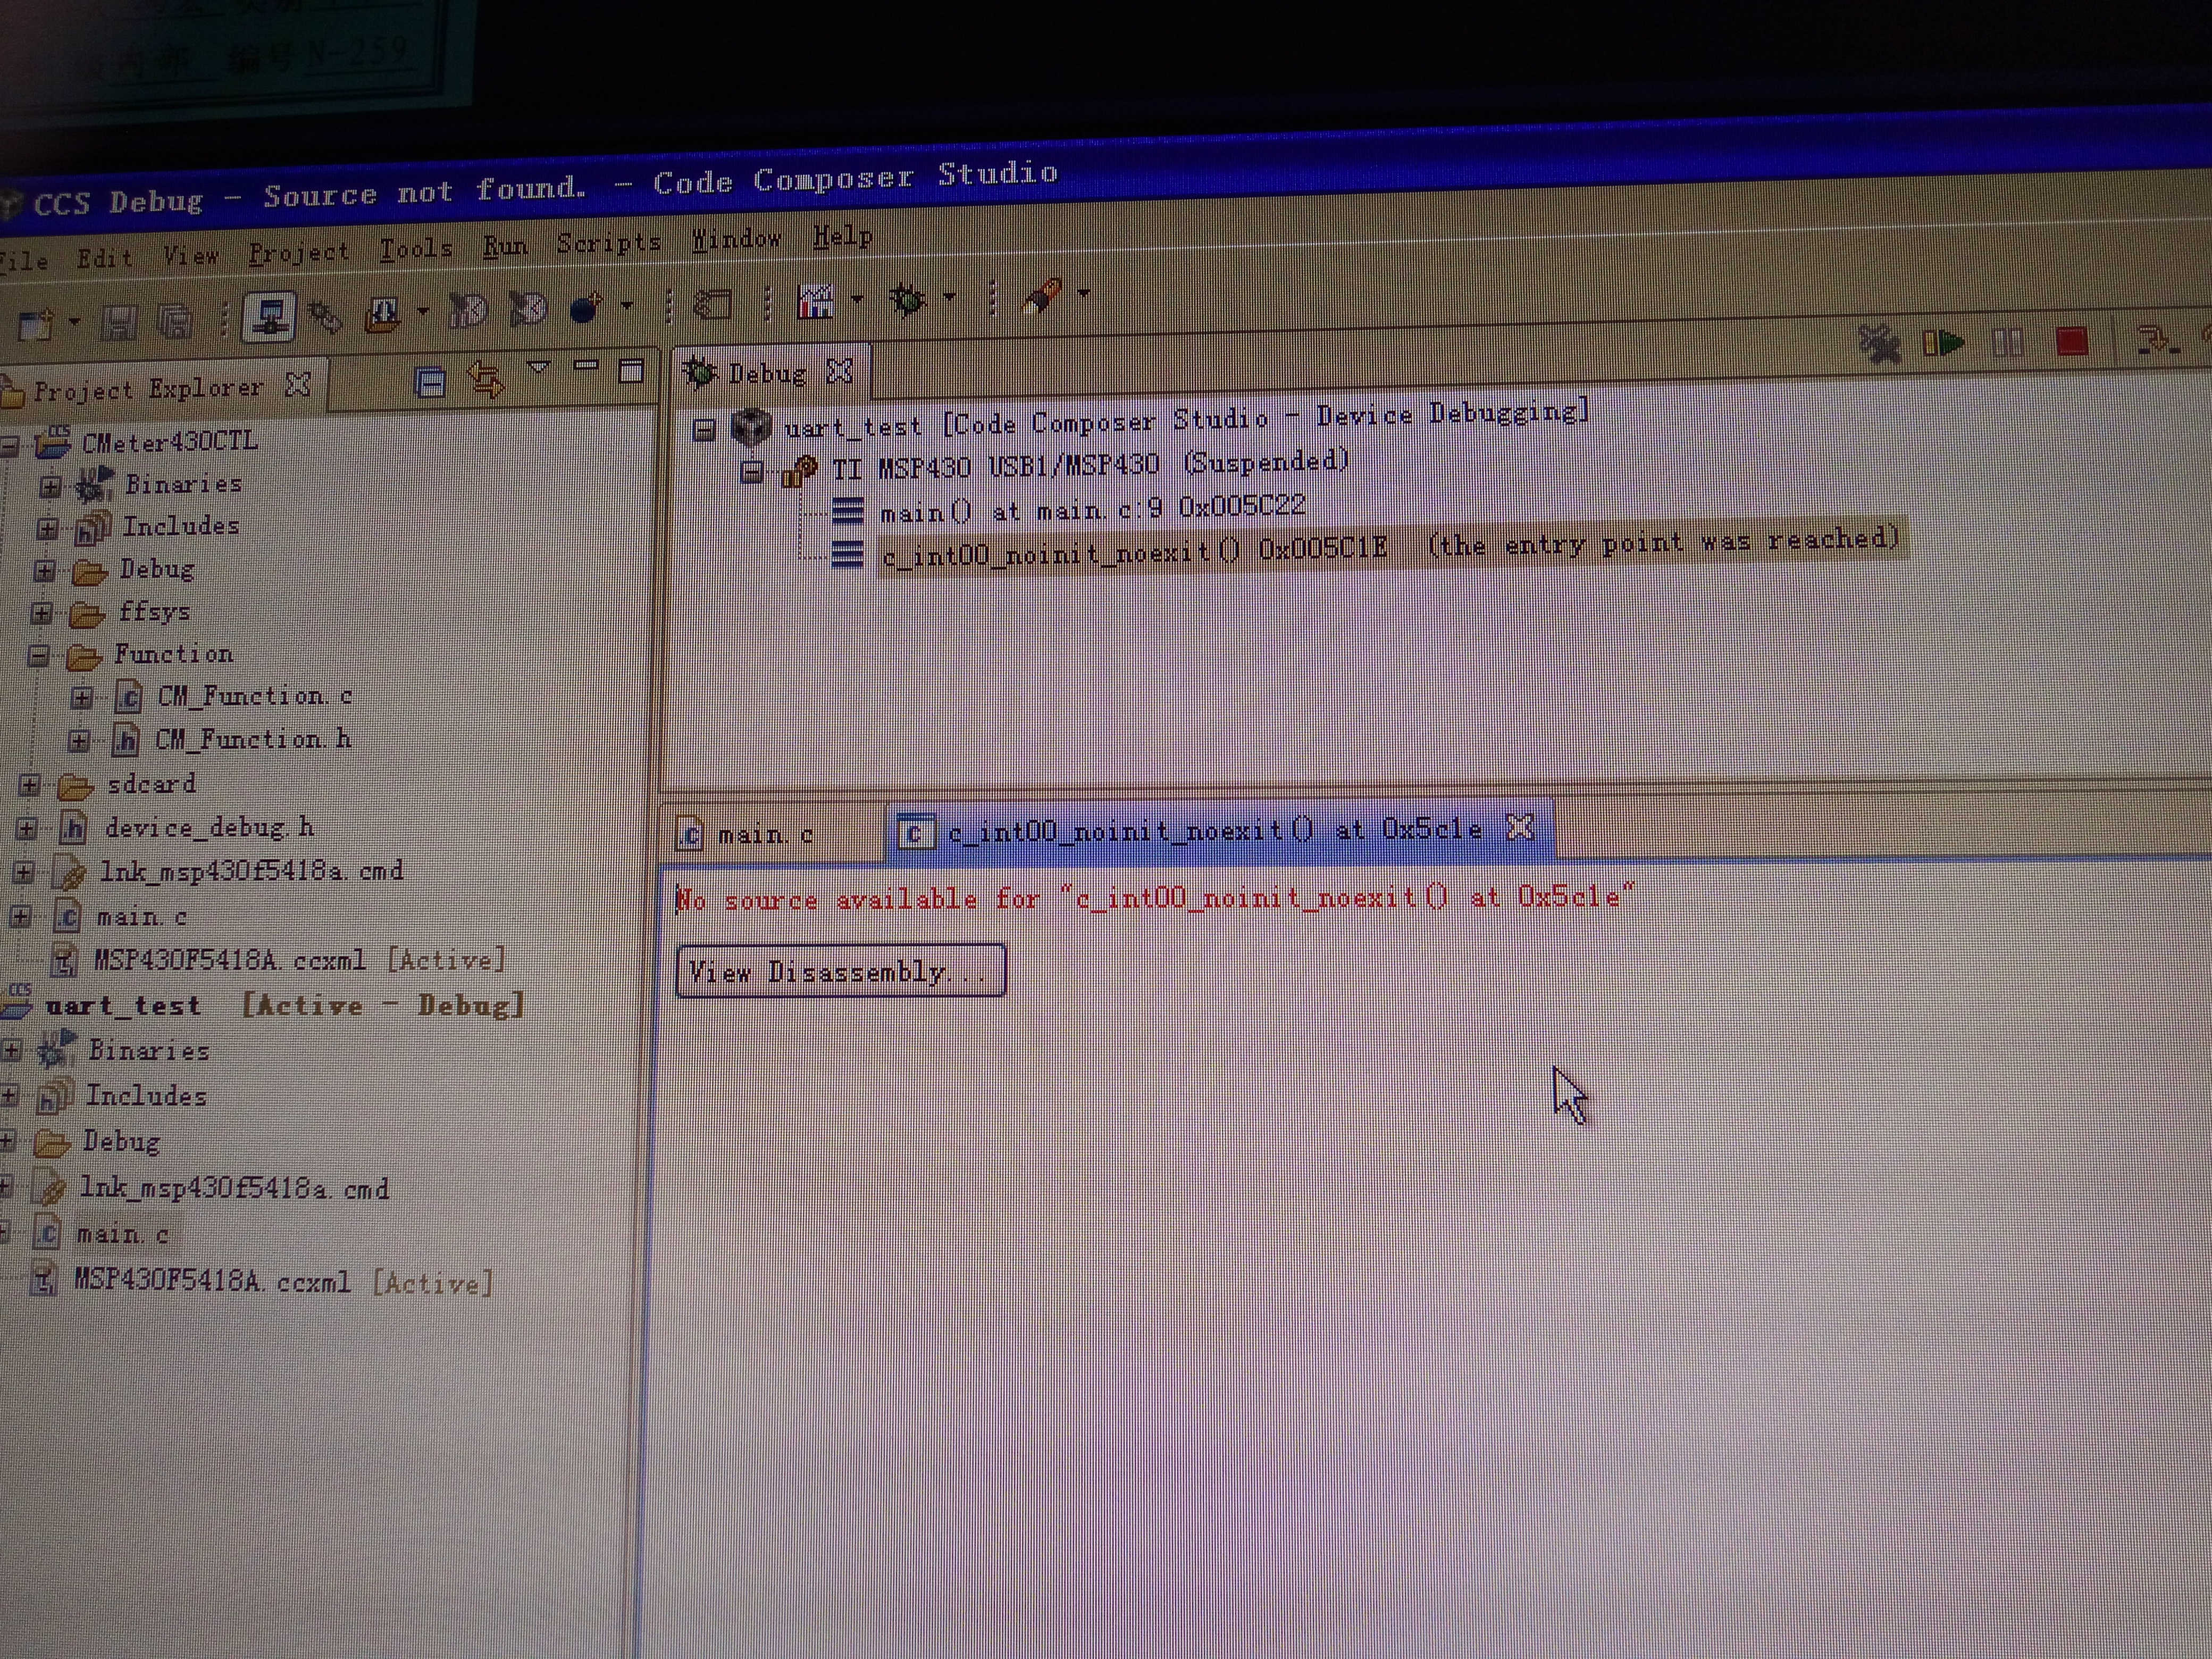The image size is (2212, 1659).
Task: Open Project Explorer view menu triangle
Action: 538,368
